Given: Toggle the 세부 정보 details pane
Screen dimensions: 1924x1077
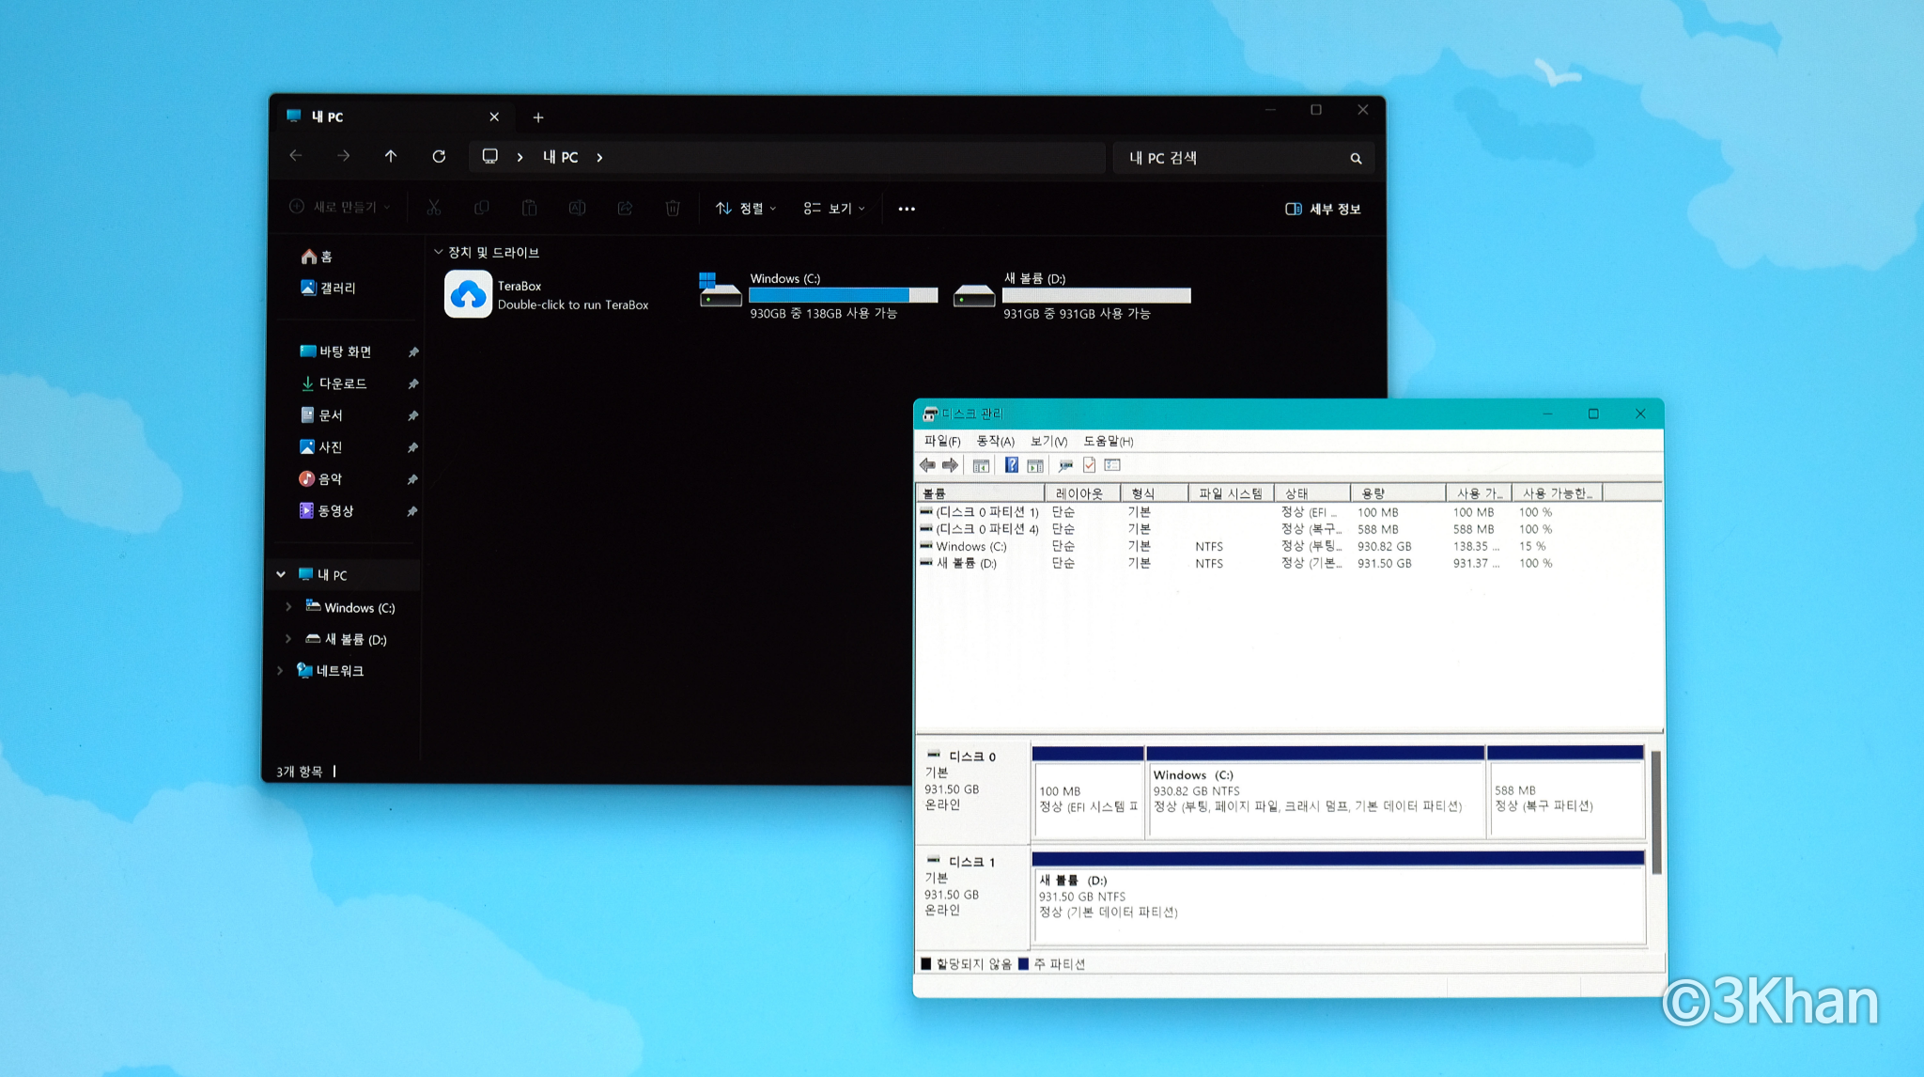Looking at the screenshot, I should coord(1323,209).
